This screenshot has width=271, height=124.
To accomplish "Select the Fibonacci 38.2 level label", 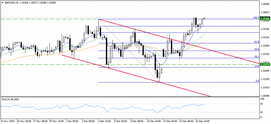I will click(256, 57).
